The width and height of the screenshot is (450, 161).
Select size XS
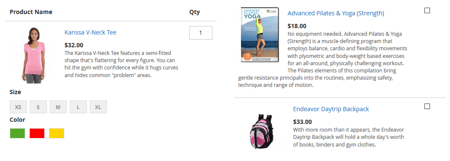click(x=18, y=107)
